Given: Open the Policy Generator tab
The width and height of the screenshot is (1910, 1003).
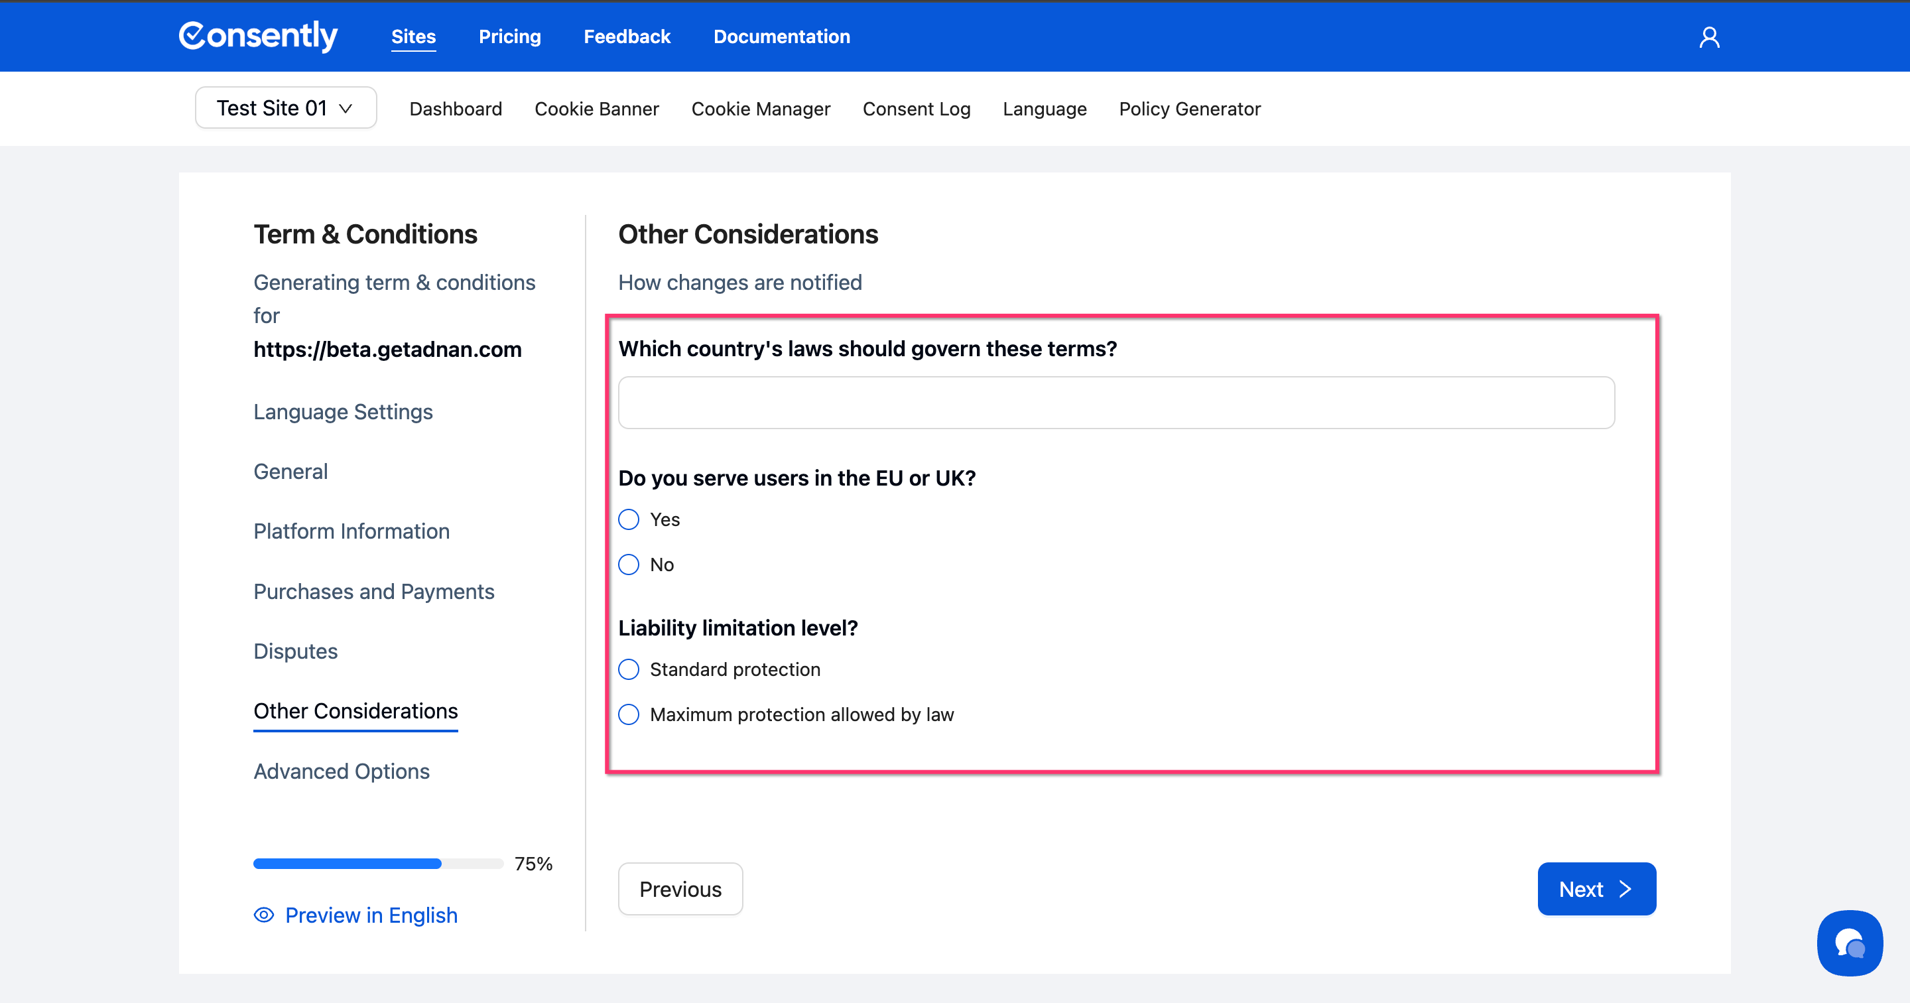Looking at the screenshot, I should [1189, 109].
